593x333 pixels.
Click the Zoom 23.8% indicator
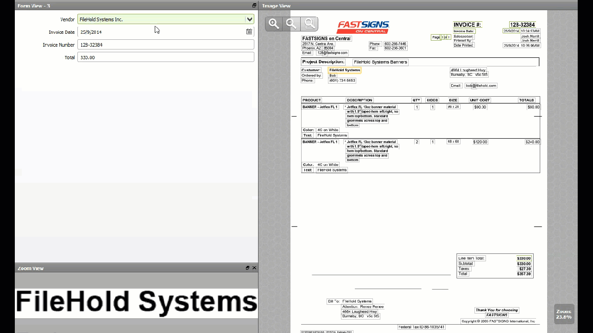click(x=564, y=314)
